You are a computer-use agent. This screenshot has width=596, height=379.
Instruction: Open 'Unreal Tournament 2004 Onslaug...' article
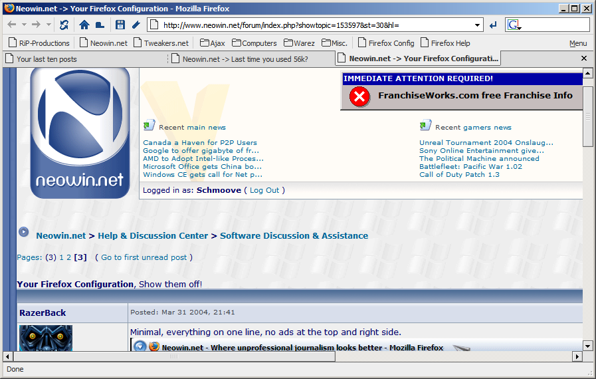point(486,143)
